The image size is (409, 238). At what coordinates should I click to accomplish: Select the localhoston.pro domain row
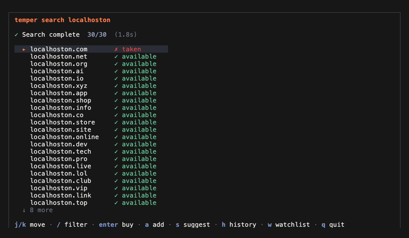(x=91, y=159)
